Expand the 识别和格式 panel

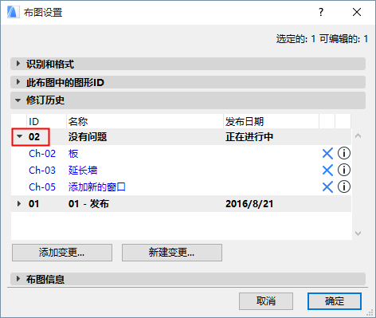pyautogui.click(x=18, y=64)
